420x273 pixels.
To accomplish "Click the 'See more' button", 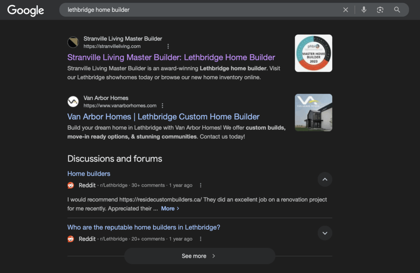I will pos(199,256).
